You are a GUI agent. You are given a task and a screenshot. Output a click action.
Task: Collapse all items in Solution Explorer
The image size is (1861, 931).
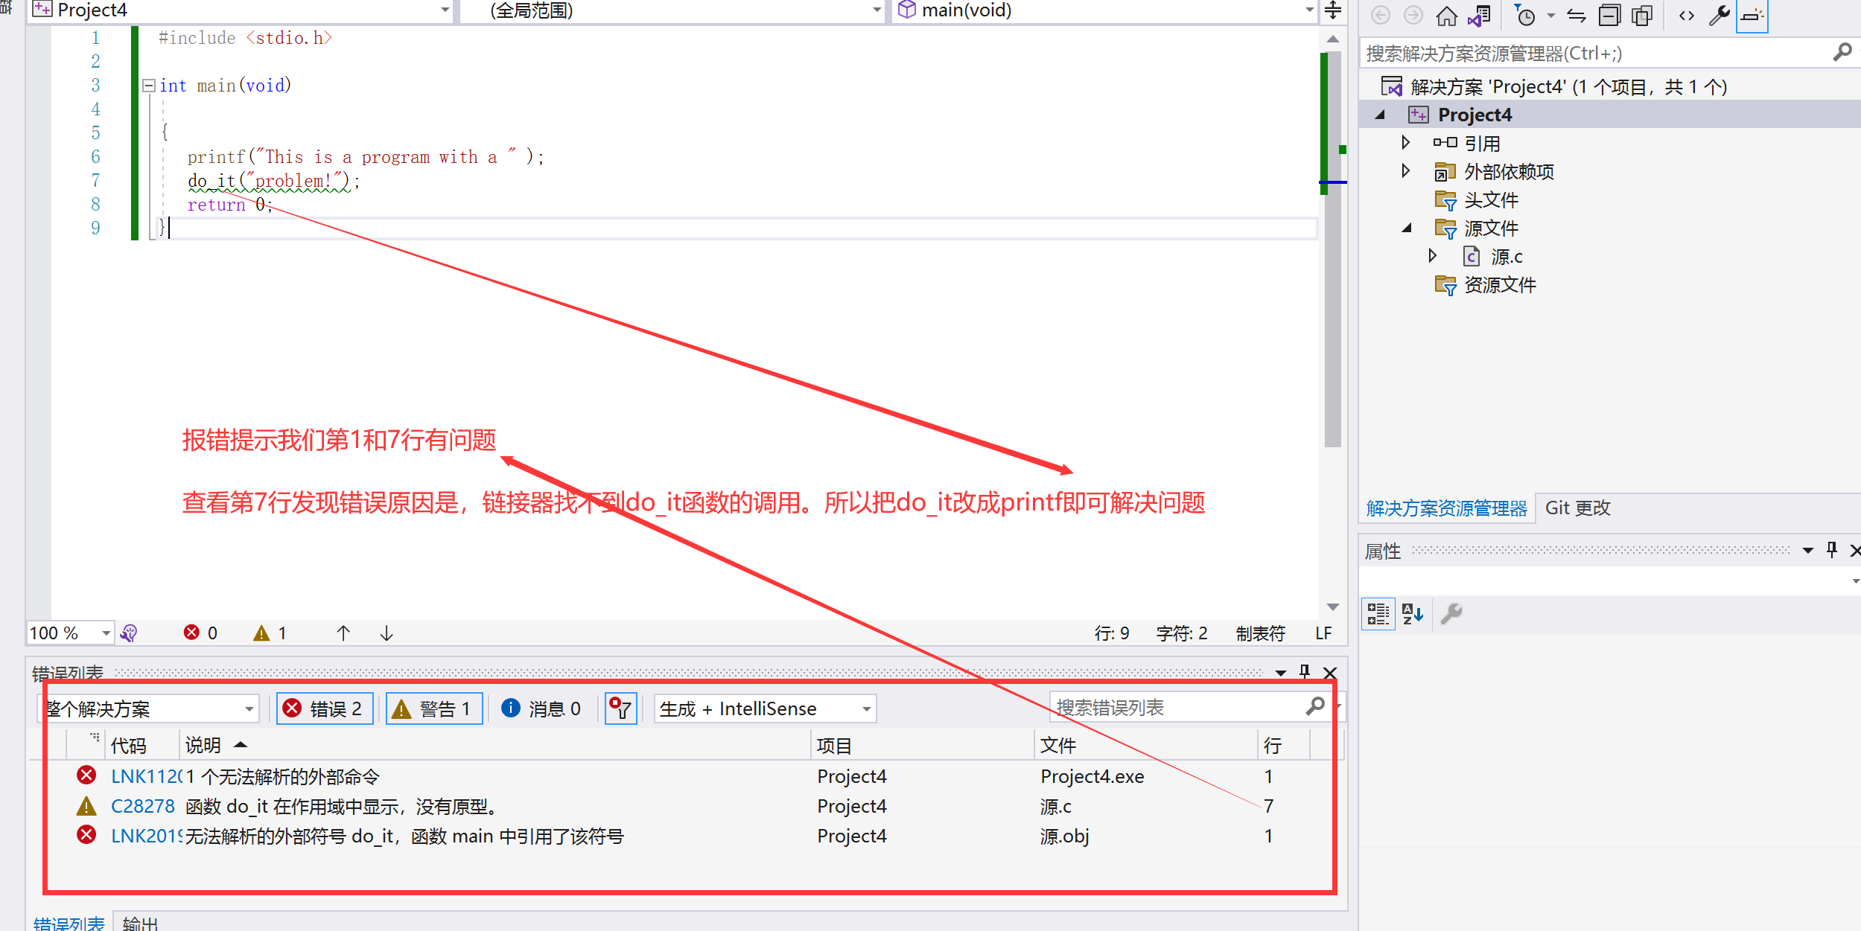pyautogui.click(x=1609, y=16)
